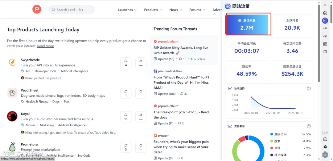Open the Pets tag
This screenshot has width=333, height=161.
[x=67, y=102]
